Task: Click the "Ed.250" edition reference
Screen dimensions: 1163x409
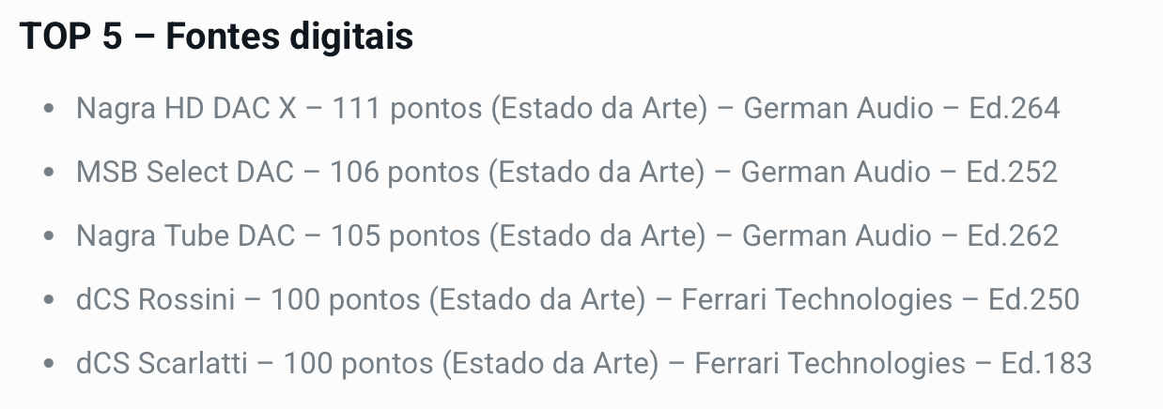Action: (x=1034, y=300)
